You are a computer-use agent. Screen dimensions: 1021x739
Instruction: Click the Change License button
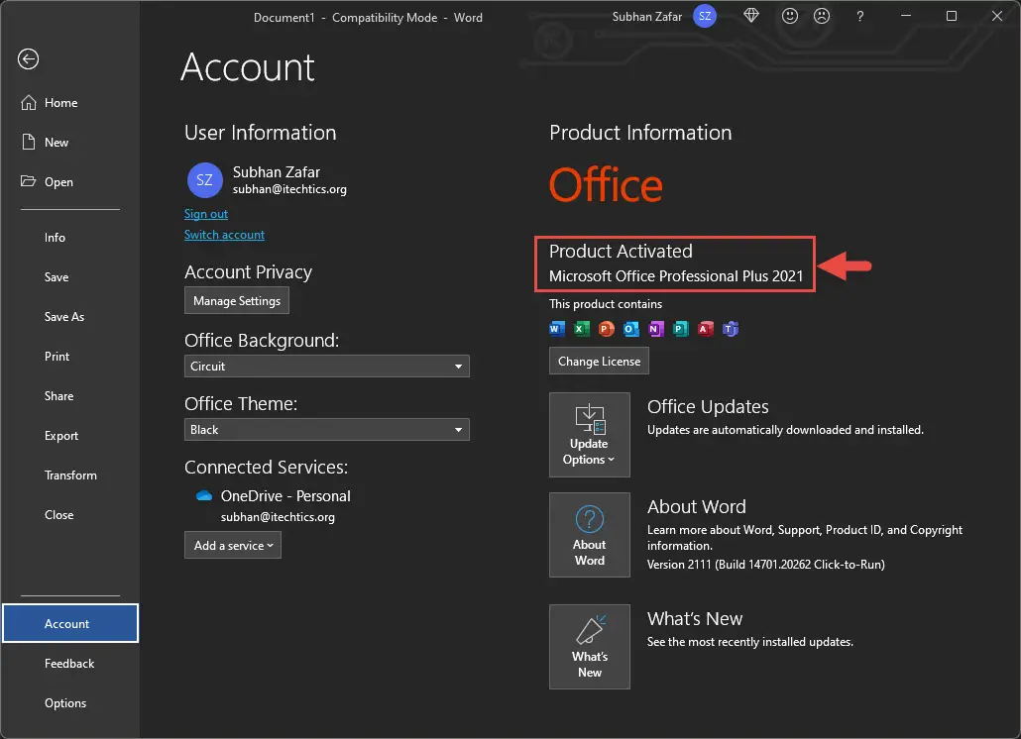pyautogui.click(x=599, y=361)
